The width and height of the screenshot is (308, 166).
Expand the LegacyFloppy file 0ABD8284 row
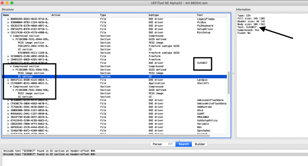tap(8, 19)
